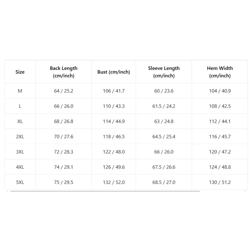Click the Hem Width column header

220,72
